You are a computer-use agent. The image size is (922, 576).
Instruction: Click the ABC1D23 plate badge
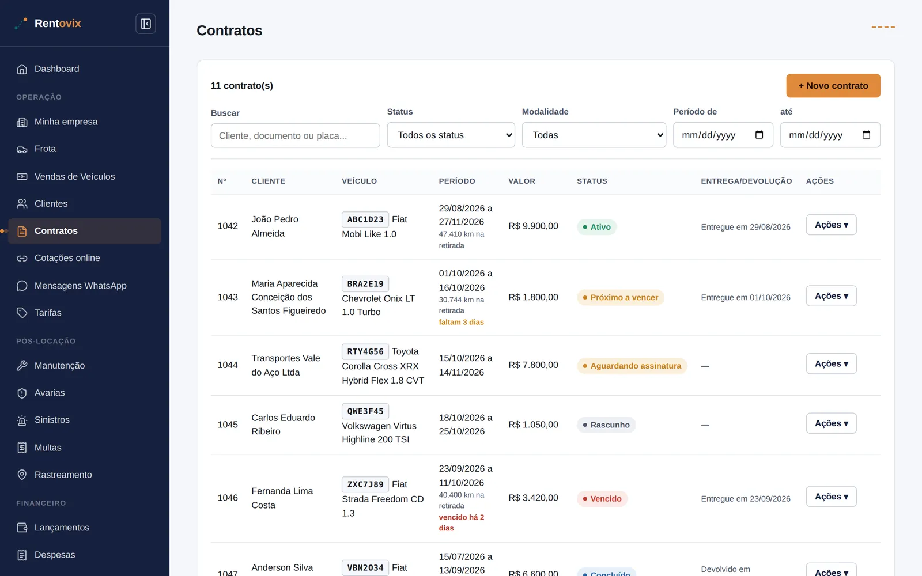[365, 219]
